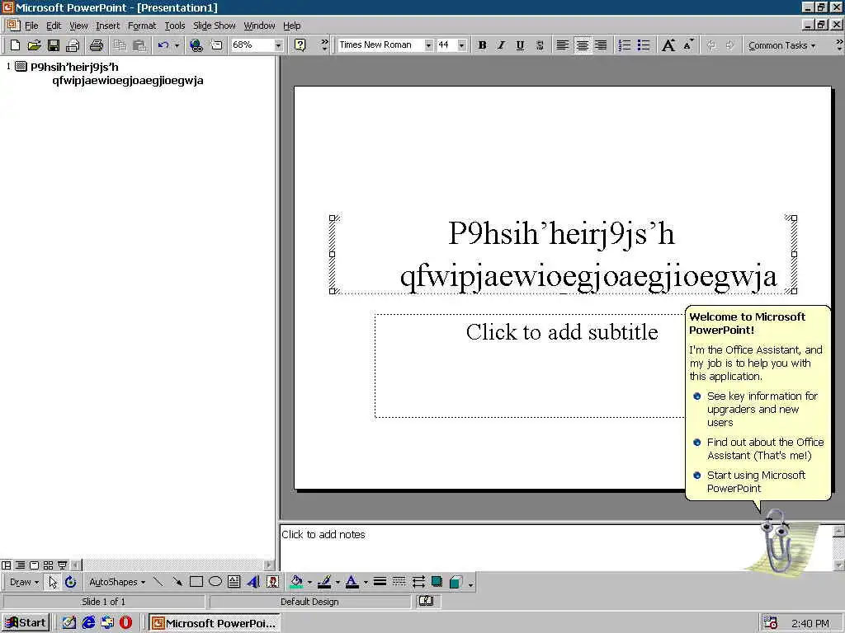The height and width of the screenshot is (633, 845).
Task: Open the File menu
Action: (31, 26)
